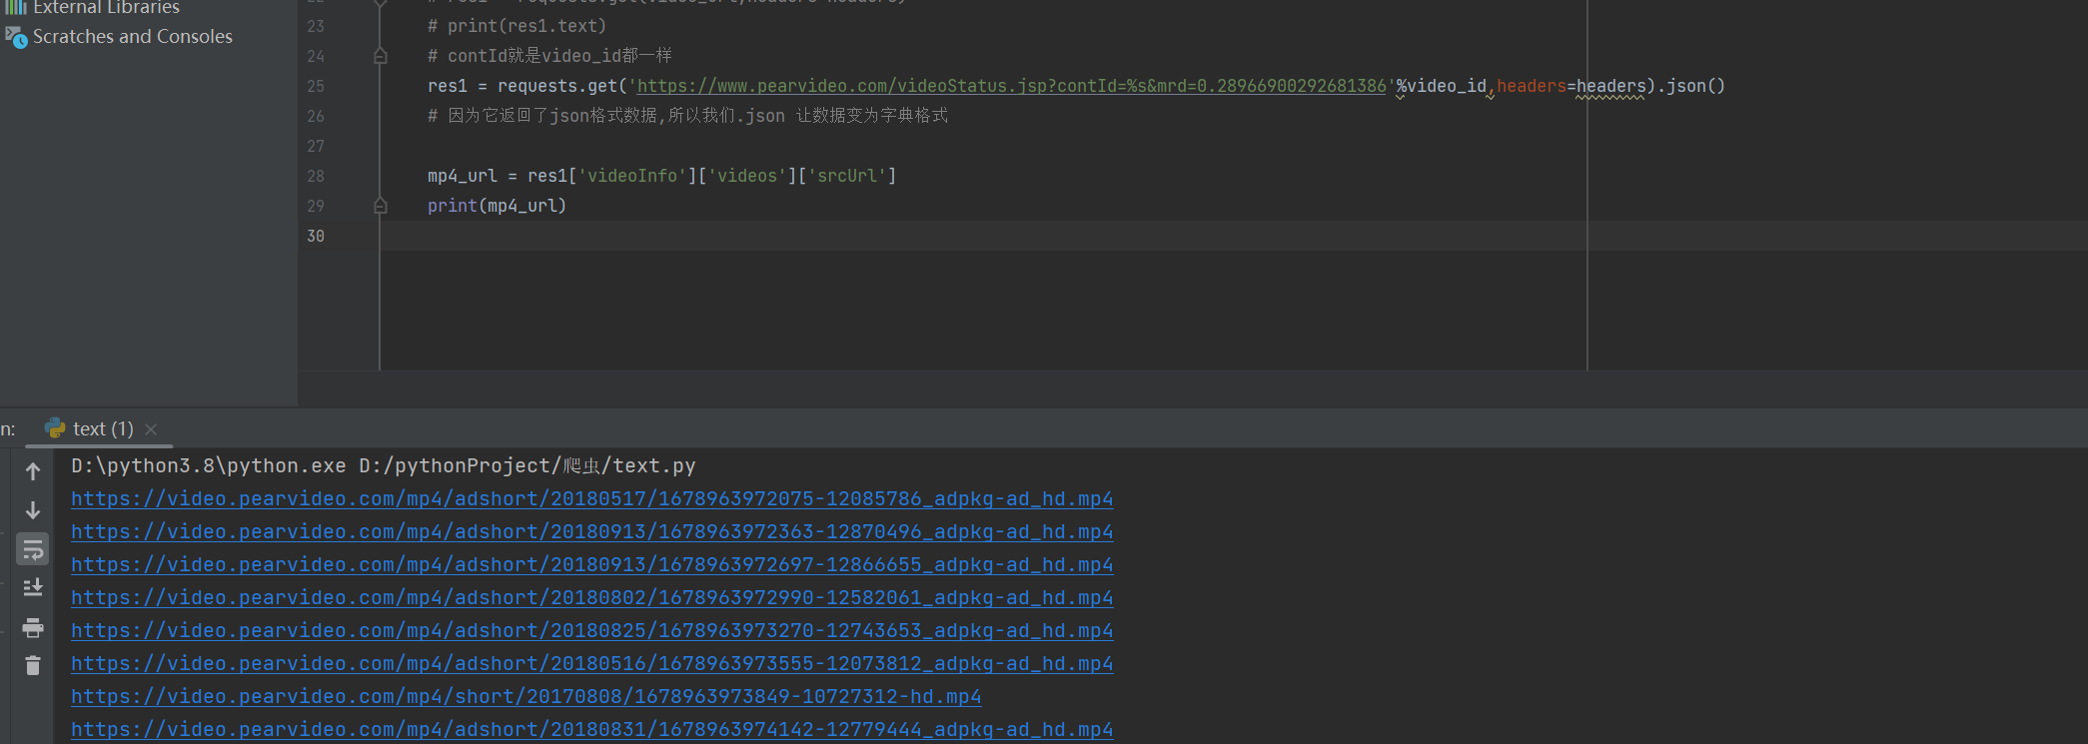The image size is (2088, 744).
Task: Click the json comment on line 26
Action: coord(687,116)
